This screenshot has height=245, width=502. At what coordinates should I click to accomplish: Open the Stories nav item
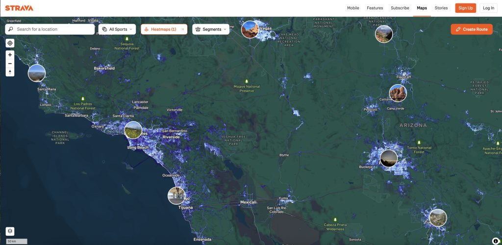click(x=441, y=8)
